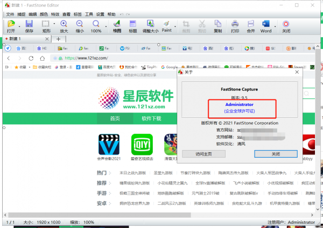Expand the 矩形 selection shape dropdown
323x228 pixels.
54,24
